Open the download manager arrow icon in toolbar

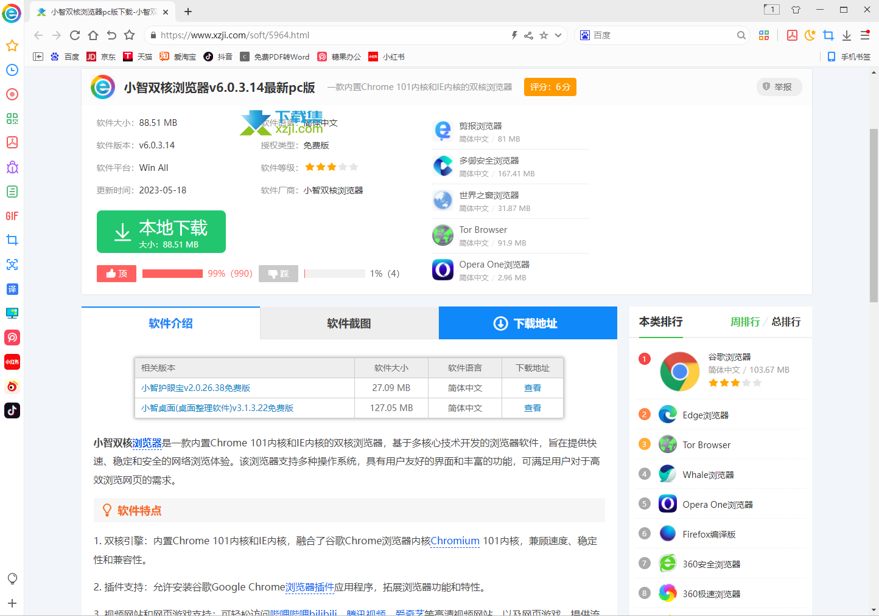coord(847,35)
